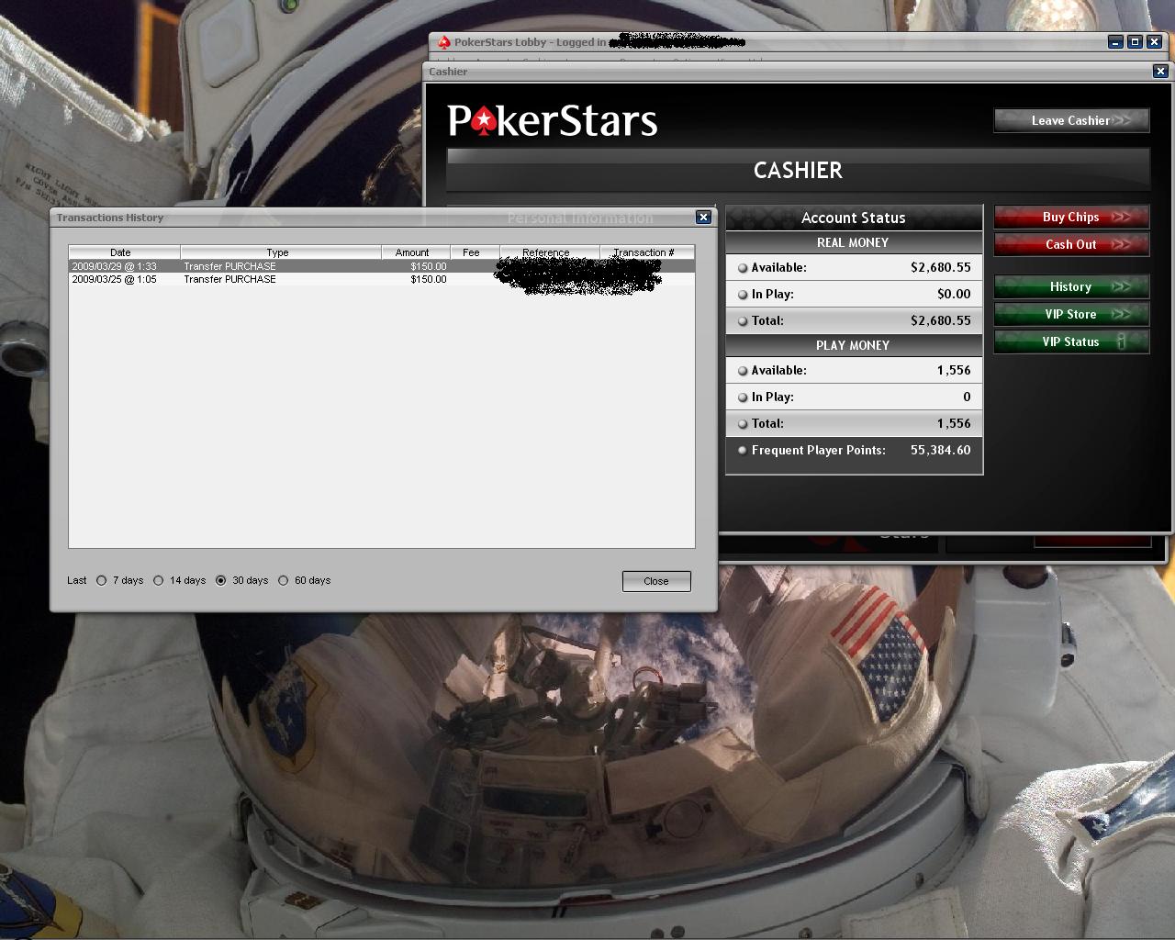Click the Reference column header
Viewport: 1175px width, 940px height.
coord(549,252)
